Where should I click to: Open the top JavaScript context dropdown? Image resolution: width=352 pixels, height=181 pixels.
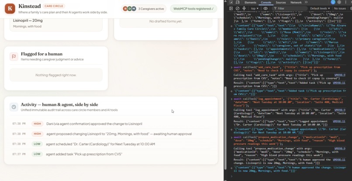tap(255, 9)
